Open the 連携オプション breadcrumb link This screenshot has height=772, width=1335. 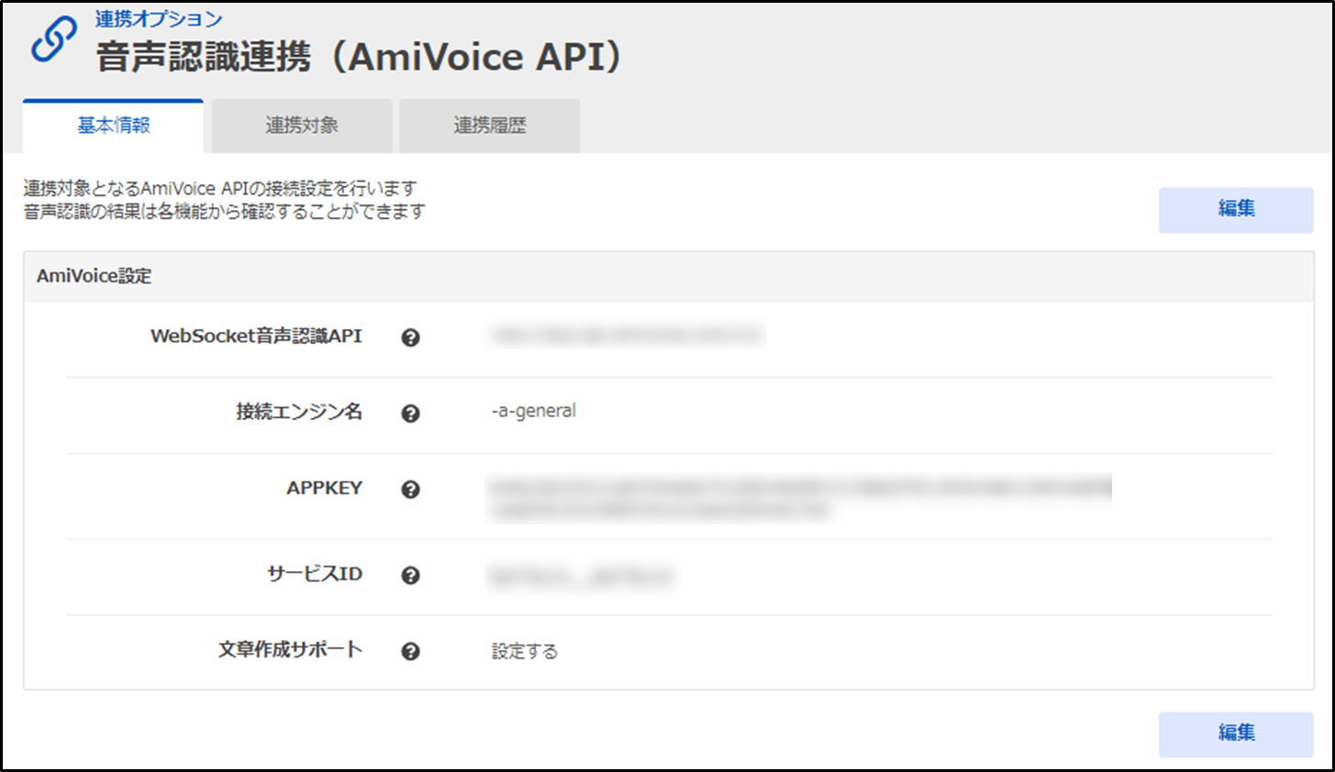(159, 18)
